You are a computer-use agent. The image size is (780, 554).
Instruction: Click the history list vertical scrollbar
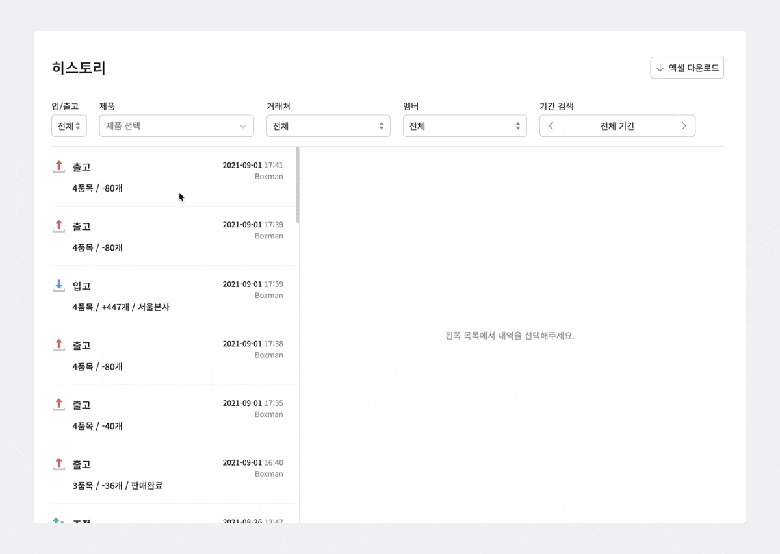coord(298,185)
